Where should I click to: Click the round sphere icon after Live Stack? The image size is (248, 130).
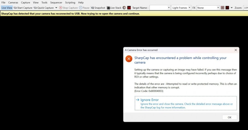(x=124, y=8)
